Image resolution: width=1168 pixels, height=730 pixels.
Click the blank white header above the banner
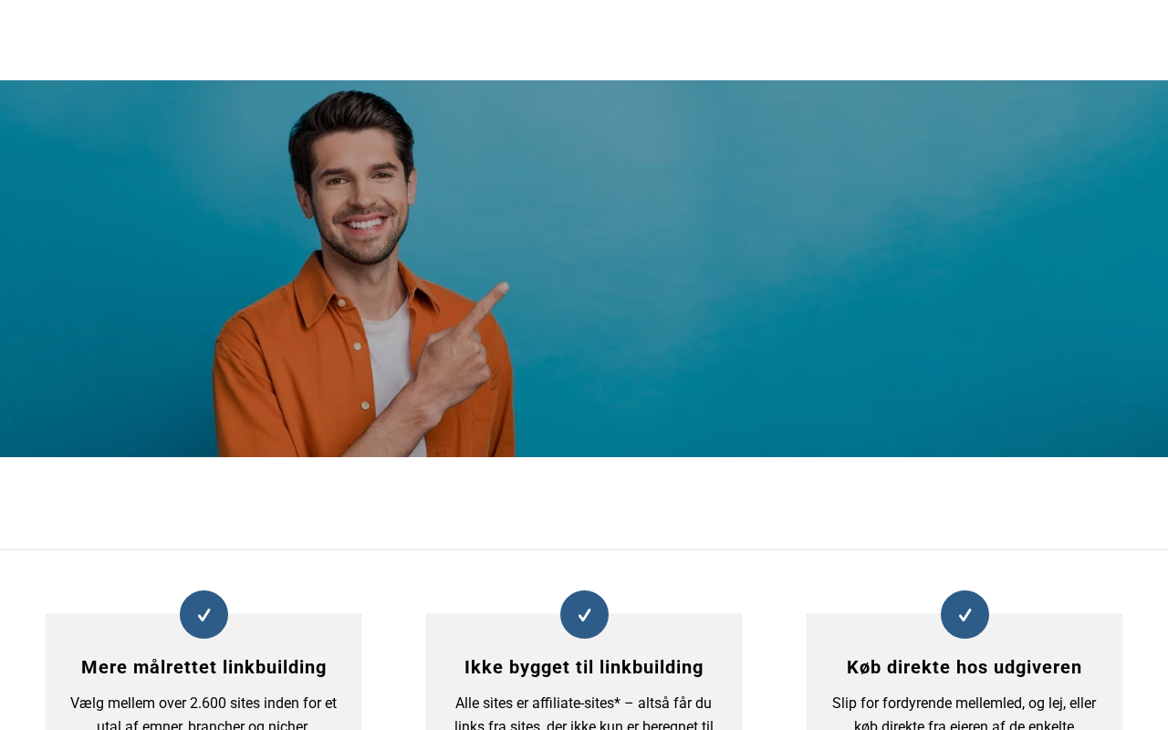coord(584,40)
